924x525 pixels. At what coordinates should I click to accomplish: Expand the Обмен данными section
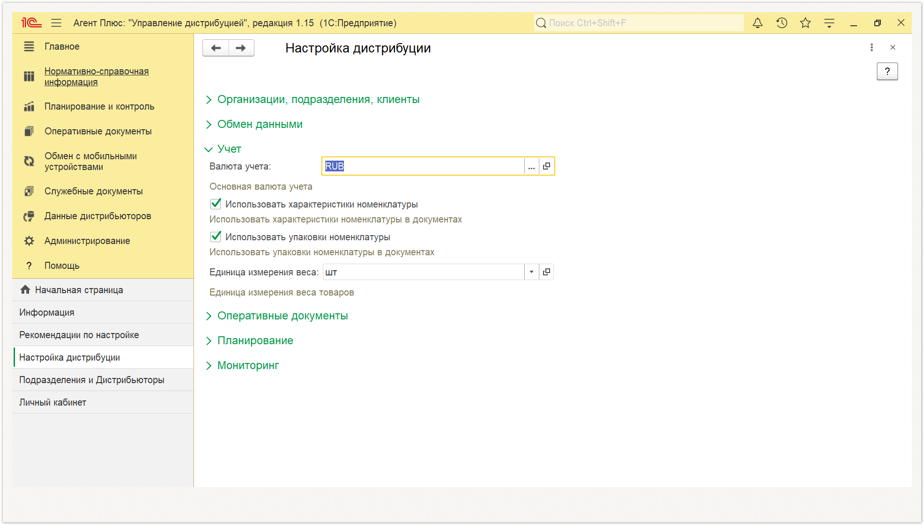[254, 124]
